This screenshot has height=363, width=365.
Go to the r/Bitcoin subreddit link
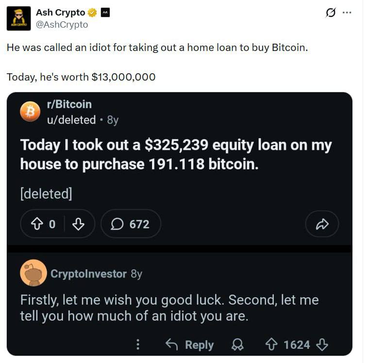click(x=68, y=104)
